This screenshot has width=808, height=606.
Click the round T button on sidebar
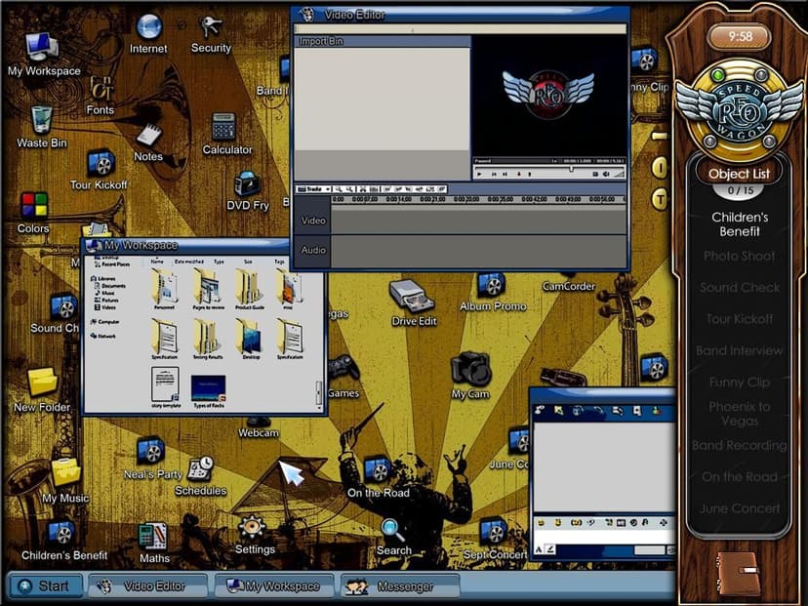(660, 199)
